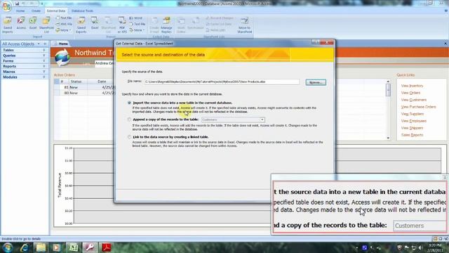Open the More dropdown in the Export group
This screenshot has height=253, width=449.
(x=138, y=30)
